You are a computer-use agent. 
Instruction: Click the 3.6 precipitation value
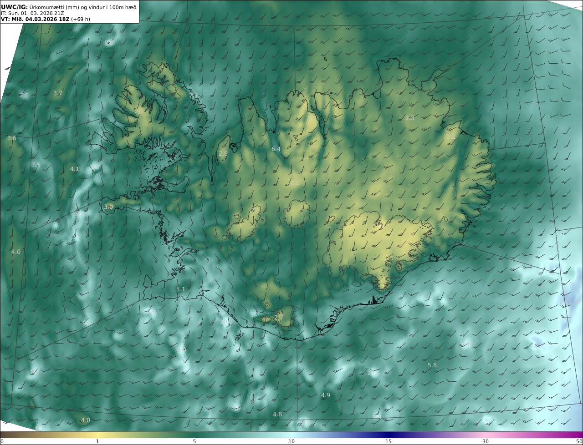pos(12,138)
